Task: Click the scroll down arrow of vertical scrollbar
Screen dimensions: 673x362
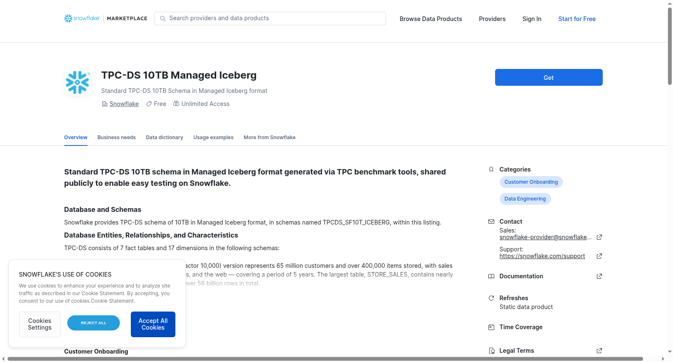Action: (x=670, y=351)
